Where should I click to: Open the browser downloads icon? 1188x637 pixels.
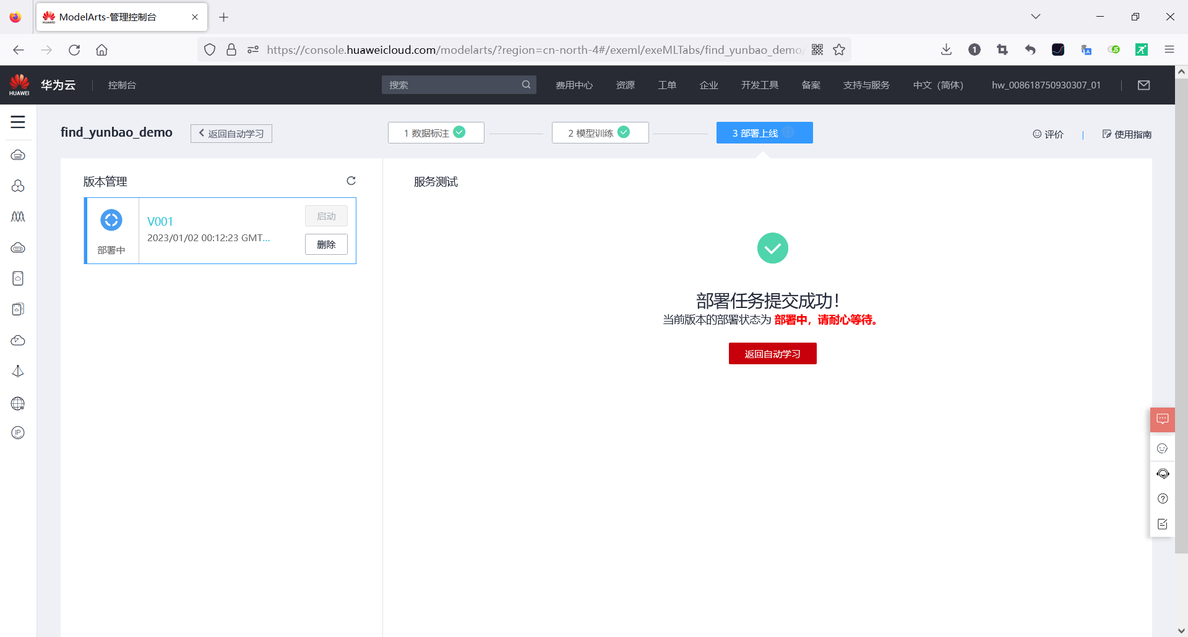click(946, 49)
